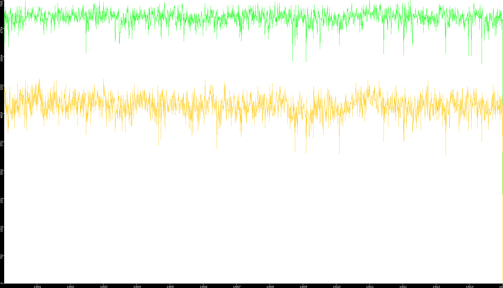503x288 pixels.
Task: Click the 14:12 time axis label
Action: click(403, 287)
